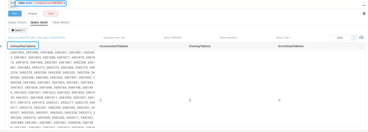Click the row limit field showing 2000
This screenshot has height=132, width=368.
click(340, 38)
